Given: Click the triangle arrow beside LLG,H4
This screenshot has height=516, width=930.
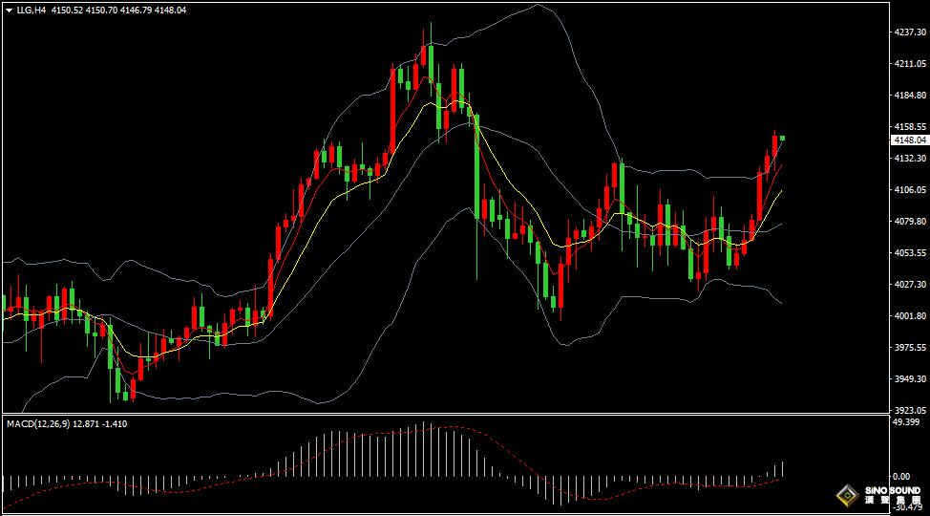Looking at the screenshot, I should point(9,10).
